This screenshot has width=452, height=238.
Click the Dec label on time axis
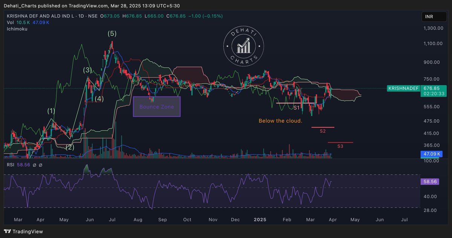point(236,220)
